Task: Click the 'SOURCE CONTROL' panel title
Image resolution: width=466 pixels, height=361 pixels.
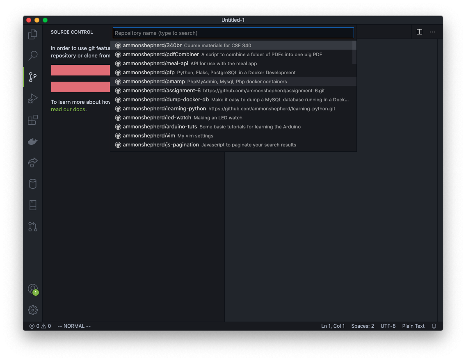Action: [72, 32]
